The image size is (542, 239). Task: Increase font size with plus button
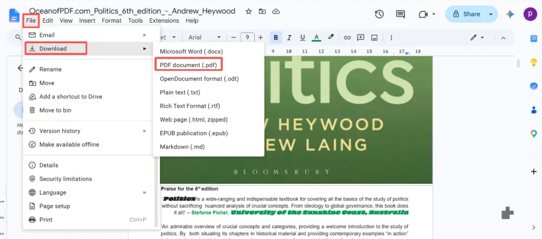click(261, 38)
